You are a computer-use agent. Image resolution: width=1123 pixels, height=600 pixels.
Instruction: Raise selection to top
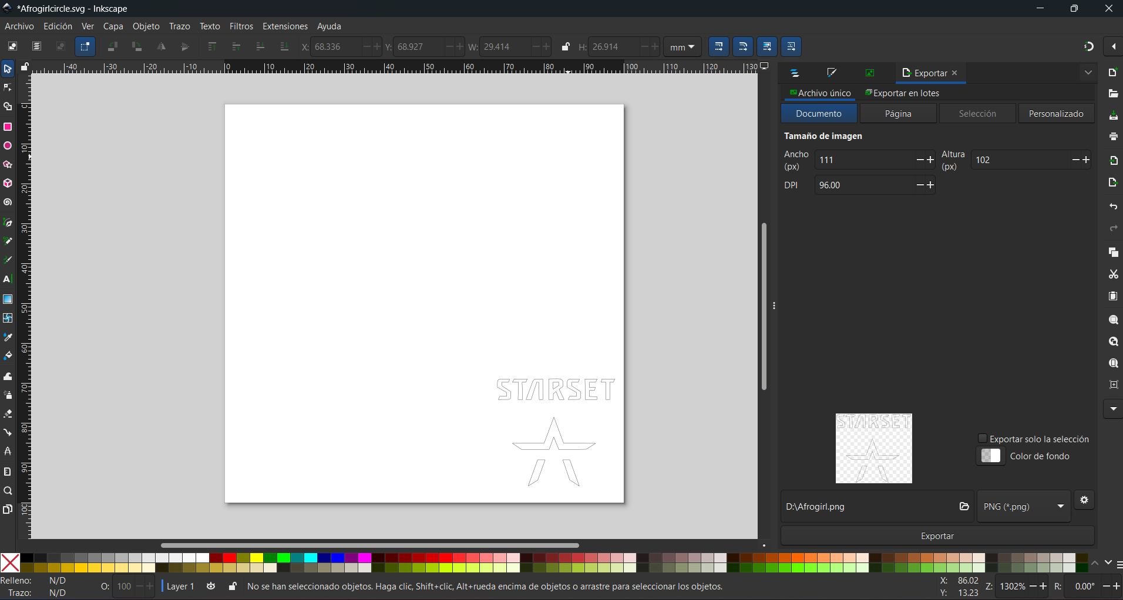pyautogui.click(x=212, y=46)
